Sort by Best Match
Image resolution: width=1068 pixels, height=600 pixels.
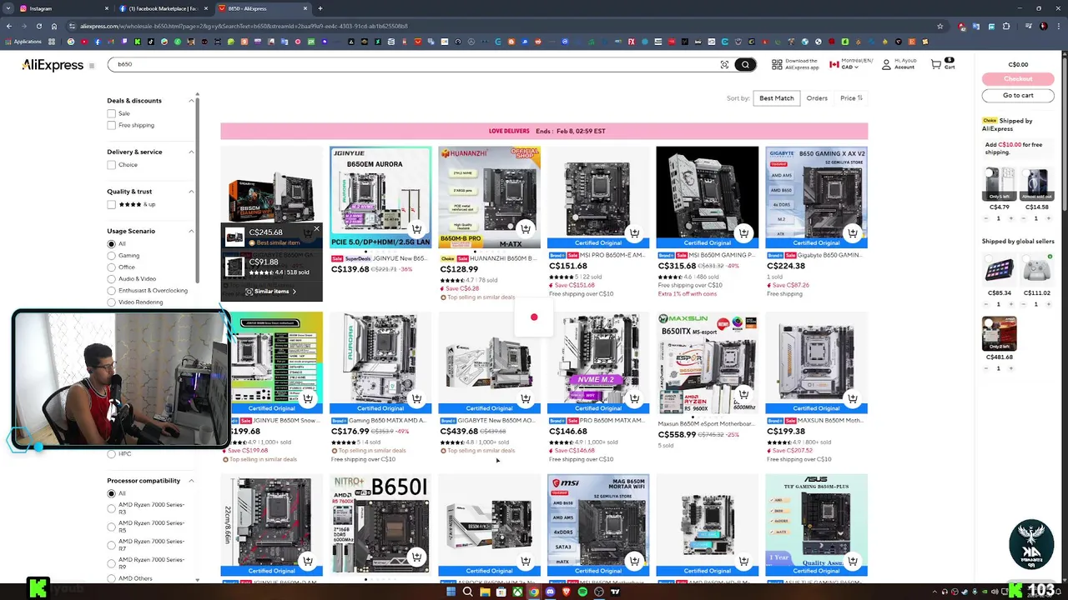777,98
